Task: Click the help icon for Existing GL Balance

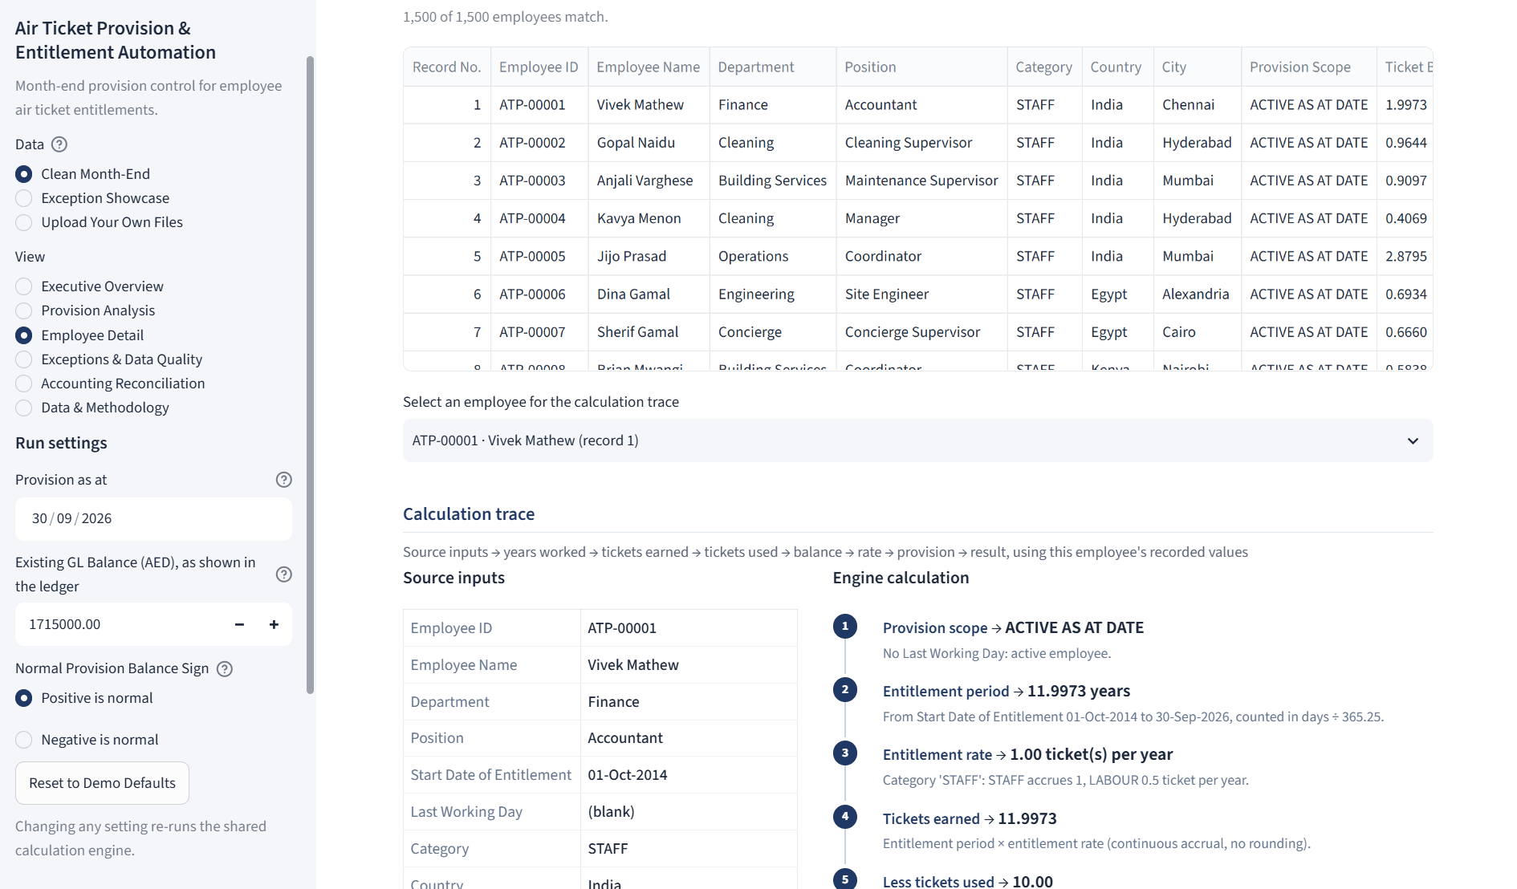Action: click(x=284, y=574)
